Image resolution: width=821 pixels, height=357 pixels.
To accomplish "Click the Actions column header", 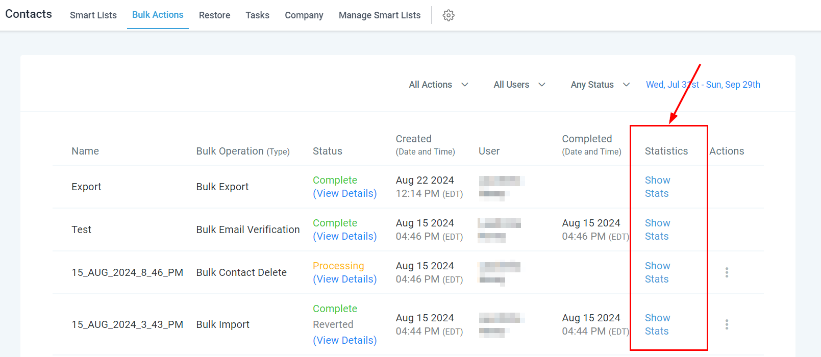I will click(727, 151).
